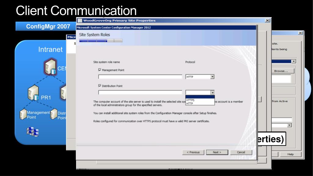Click the Distribution Point server name field
Image resolution: width=313 pixels, height=176 pixels.
[x=140, y=92]
